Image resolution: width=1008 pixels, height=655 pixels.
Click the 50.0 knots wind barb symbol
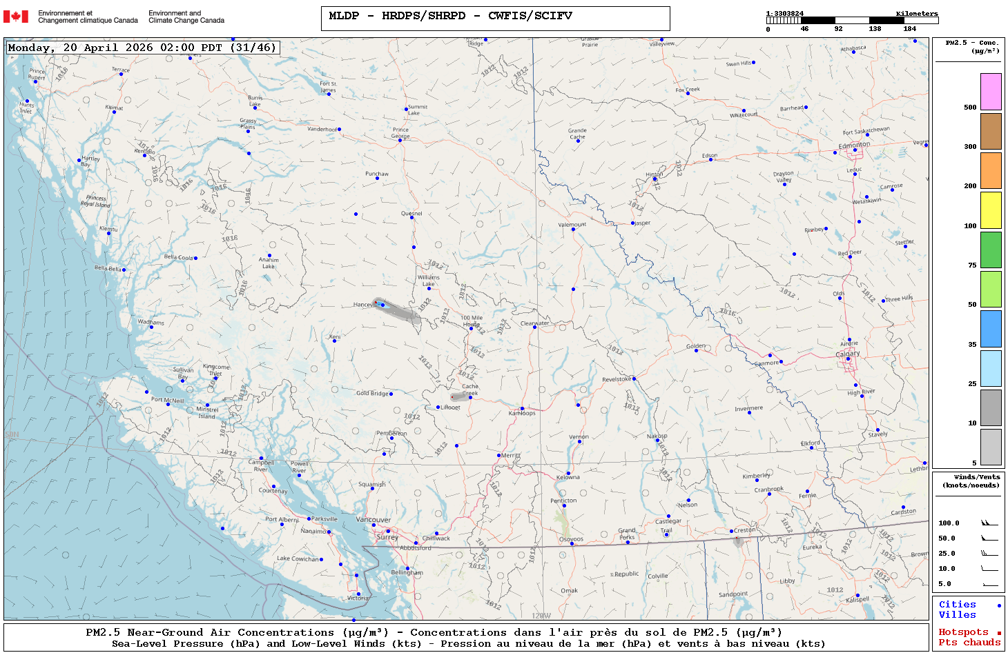click(989, 538)
